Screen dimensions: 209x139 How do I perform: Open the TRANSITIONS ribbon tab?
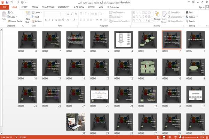(x=48, y=7)
